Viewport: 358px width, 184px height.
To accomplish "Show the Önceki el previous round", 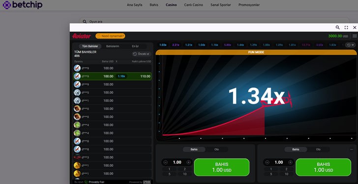I will click(x=142, y=54).
